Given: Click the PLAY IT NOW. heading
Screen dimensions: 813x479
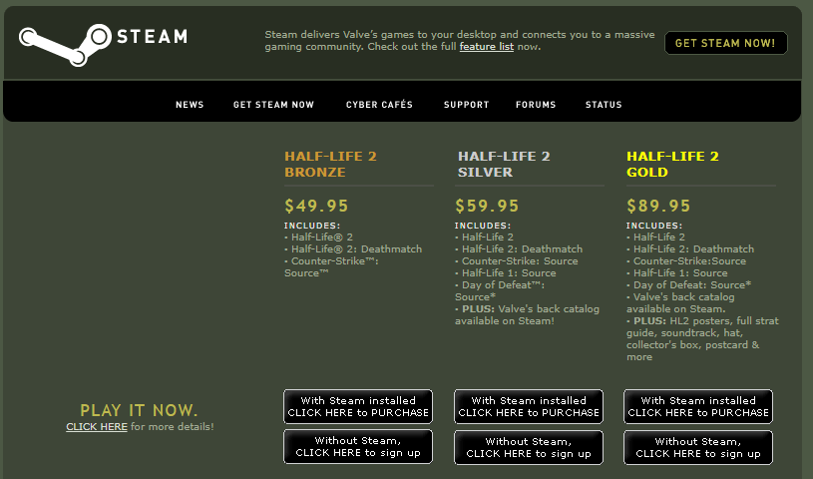Looking at the screenshot, I should click(x=139, y=410).
